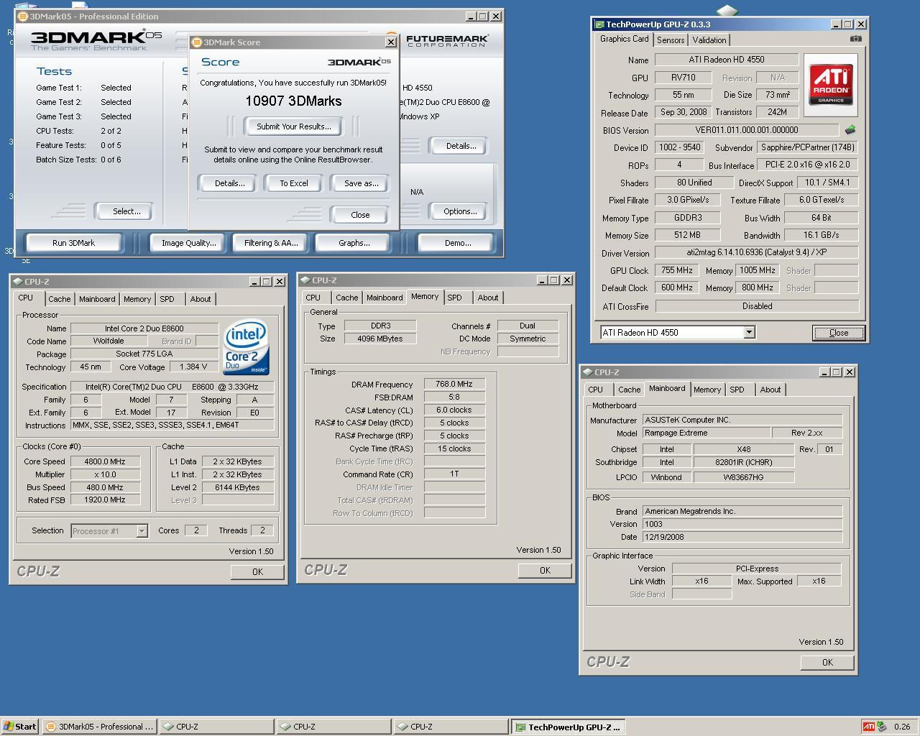Open the About tab in left CPU-Z window
920x736 pixels.
201,299
